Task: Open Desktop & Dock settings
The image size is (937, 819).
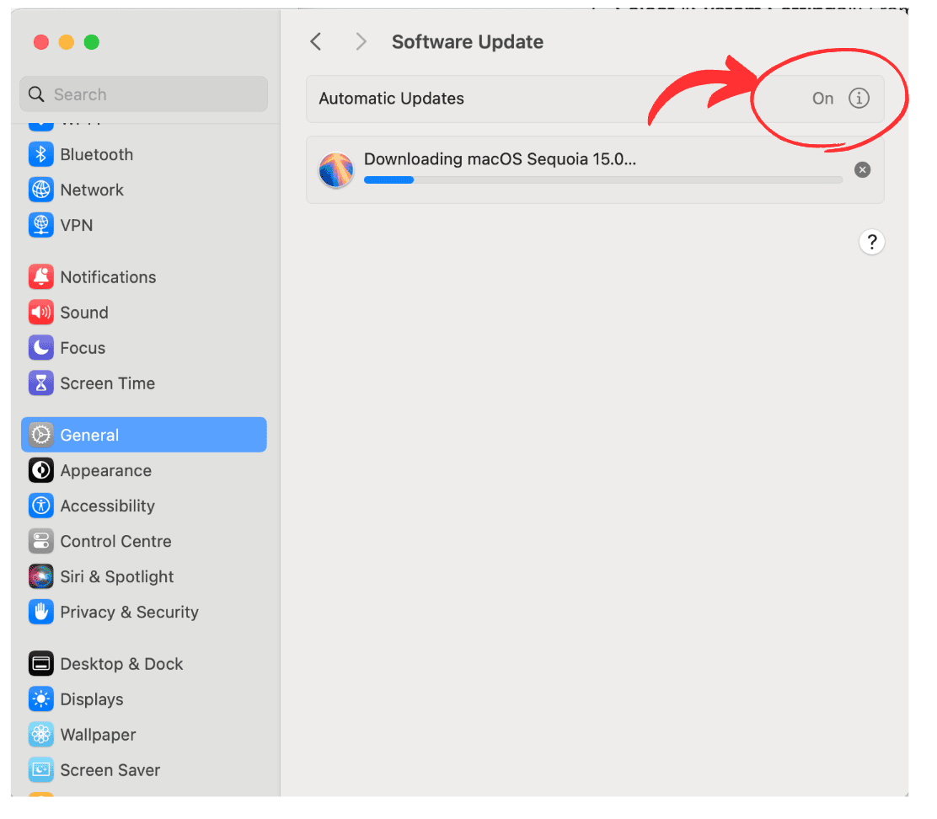Action: coord(121,664)
